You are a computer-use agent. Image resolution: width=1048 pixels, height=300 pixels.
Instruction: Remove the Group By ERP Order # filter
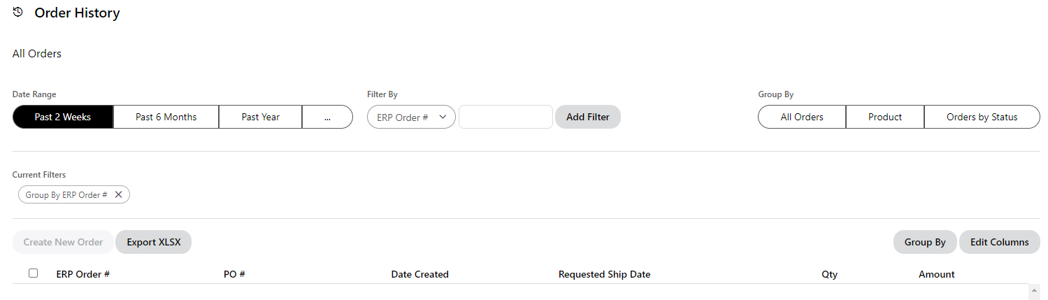tap(119, 195)
